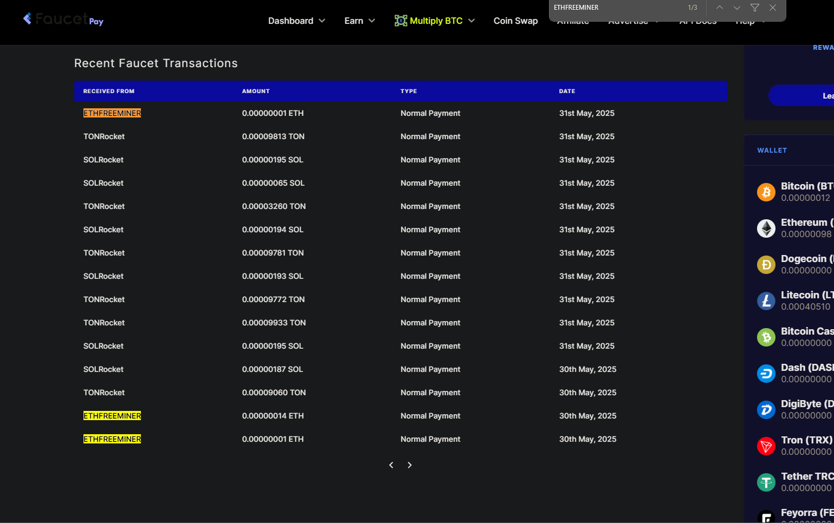Expand the Earn menu

360,21
